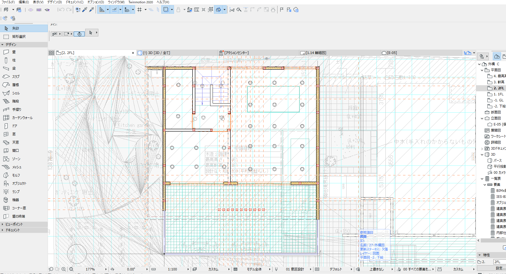Toggle the Trace/3D cutting plane button
Screen dimensions: 506x274
tap(218, 10)
